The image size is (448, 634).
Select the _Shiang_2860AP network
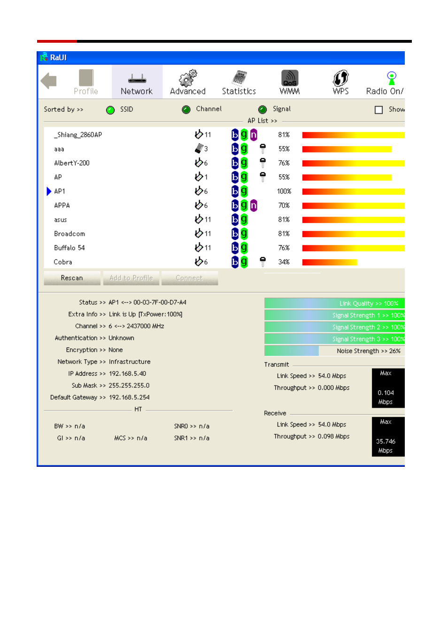pos(224,135)
